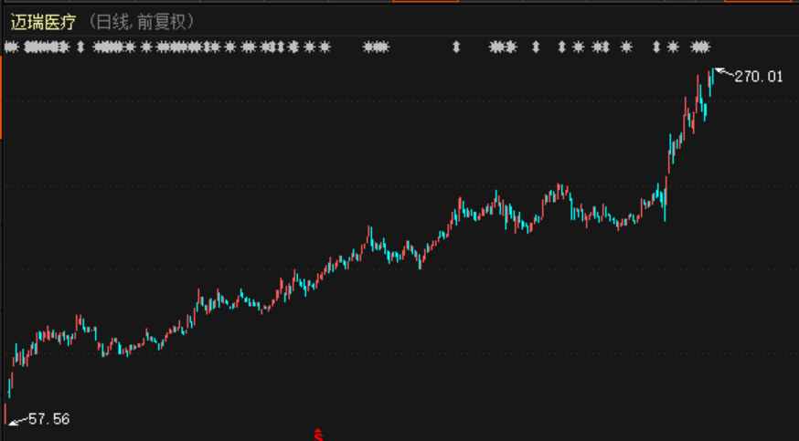Open the first double-arrow event marker in info row
The image size is (799, 441).
(80, 47)
